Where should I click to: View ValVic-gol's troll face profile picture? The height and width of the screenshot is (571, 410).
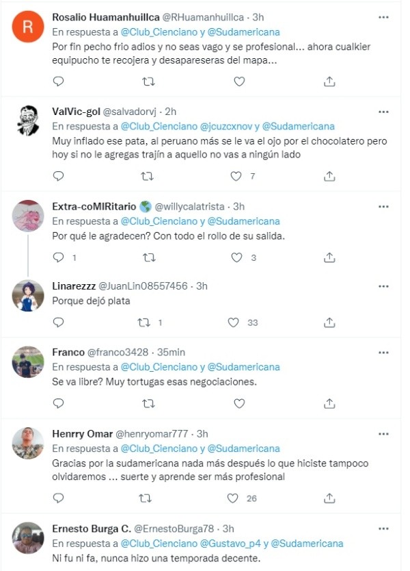point(28,120)
